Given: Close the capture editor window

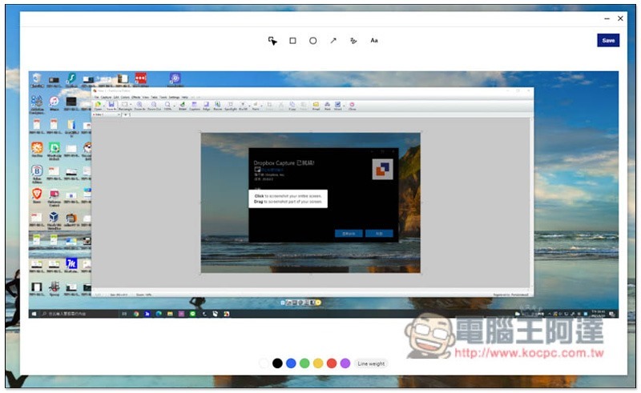Looking at the screenshot, I should coord(620,18).
